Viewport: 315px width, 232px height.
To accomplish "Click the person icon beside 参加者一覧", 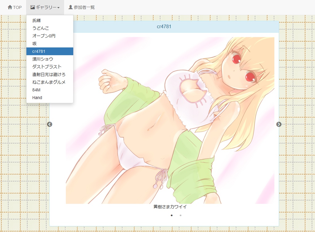I will (70, 7).
